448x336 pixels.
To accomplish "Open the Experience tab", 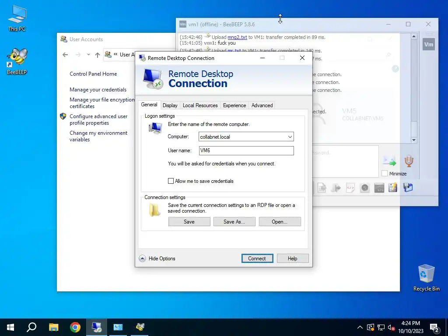I will click(234, 105).
